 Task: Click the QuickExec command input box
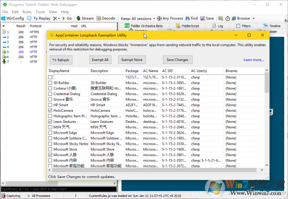[x=59, y=189]
